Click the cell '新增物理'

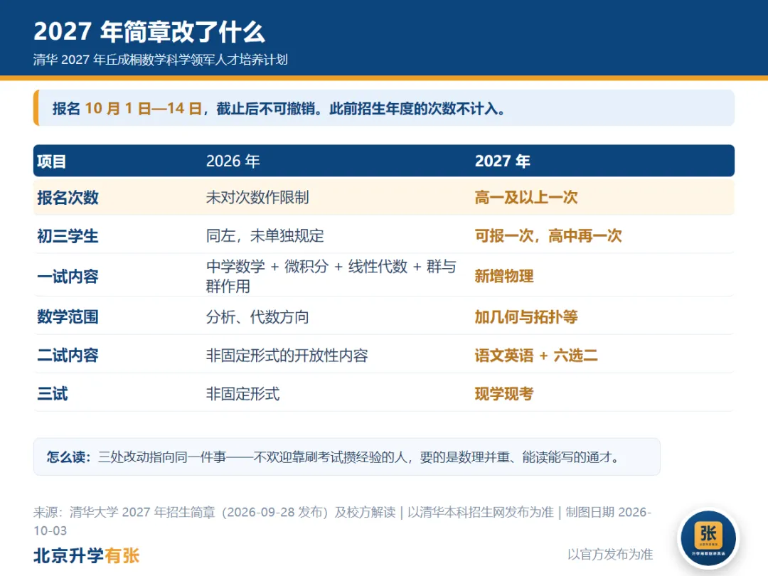point(504,276)
